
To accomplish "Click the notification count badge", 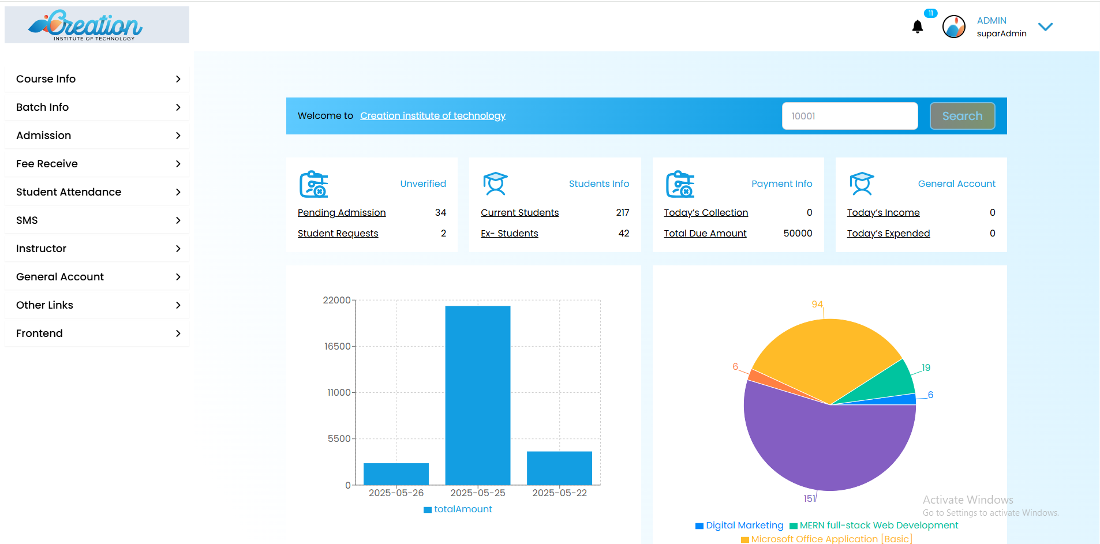I will coord(930,13).
